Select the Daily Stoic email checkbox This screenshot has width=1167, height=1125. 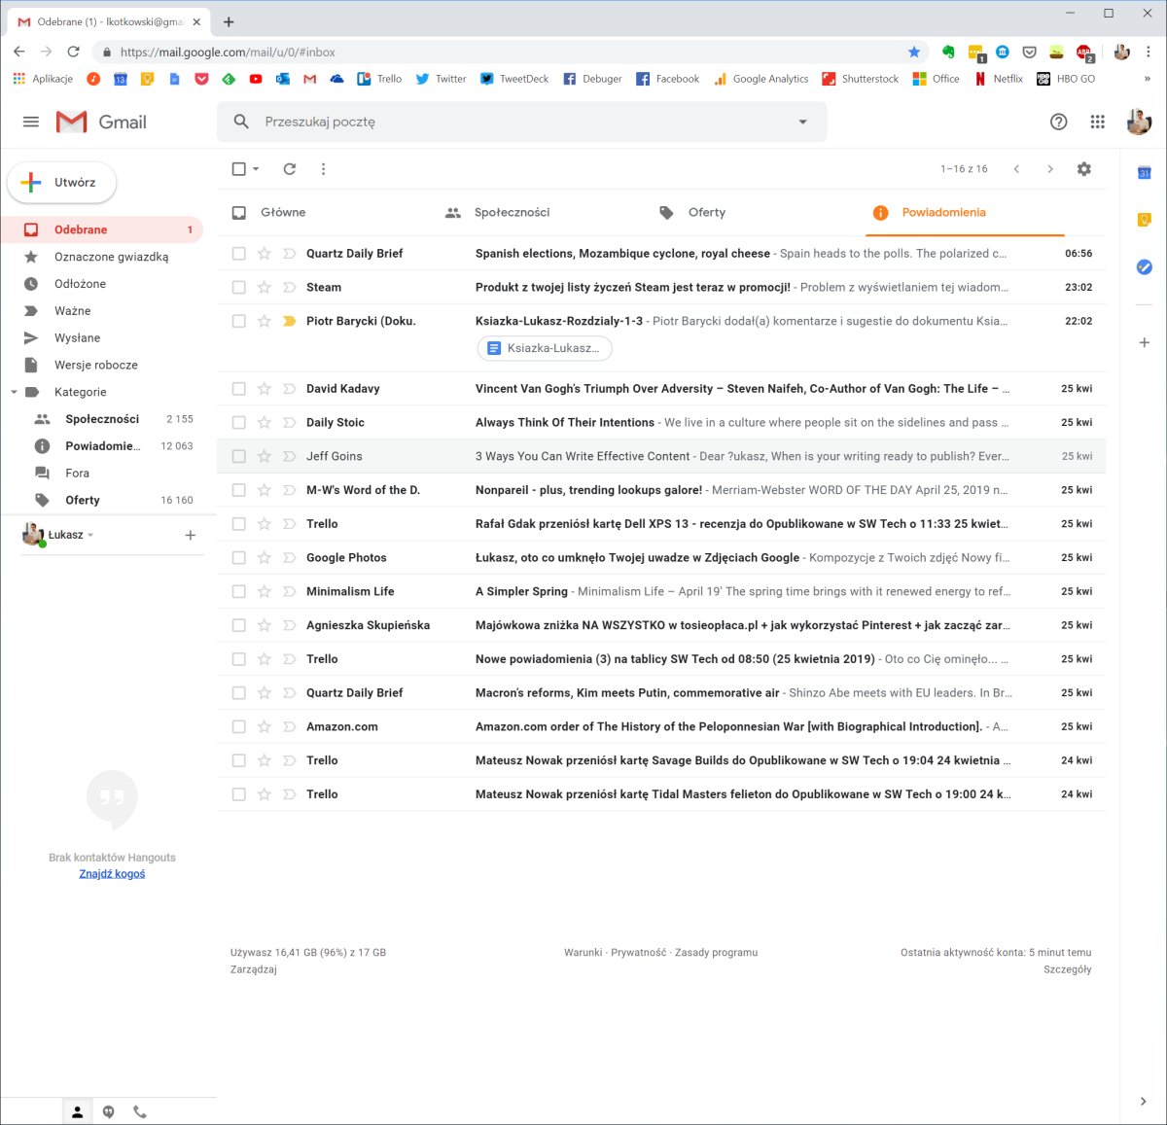coord(239,422)
